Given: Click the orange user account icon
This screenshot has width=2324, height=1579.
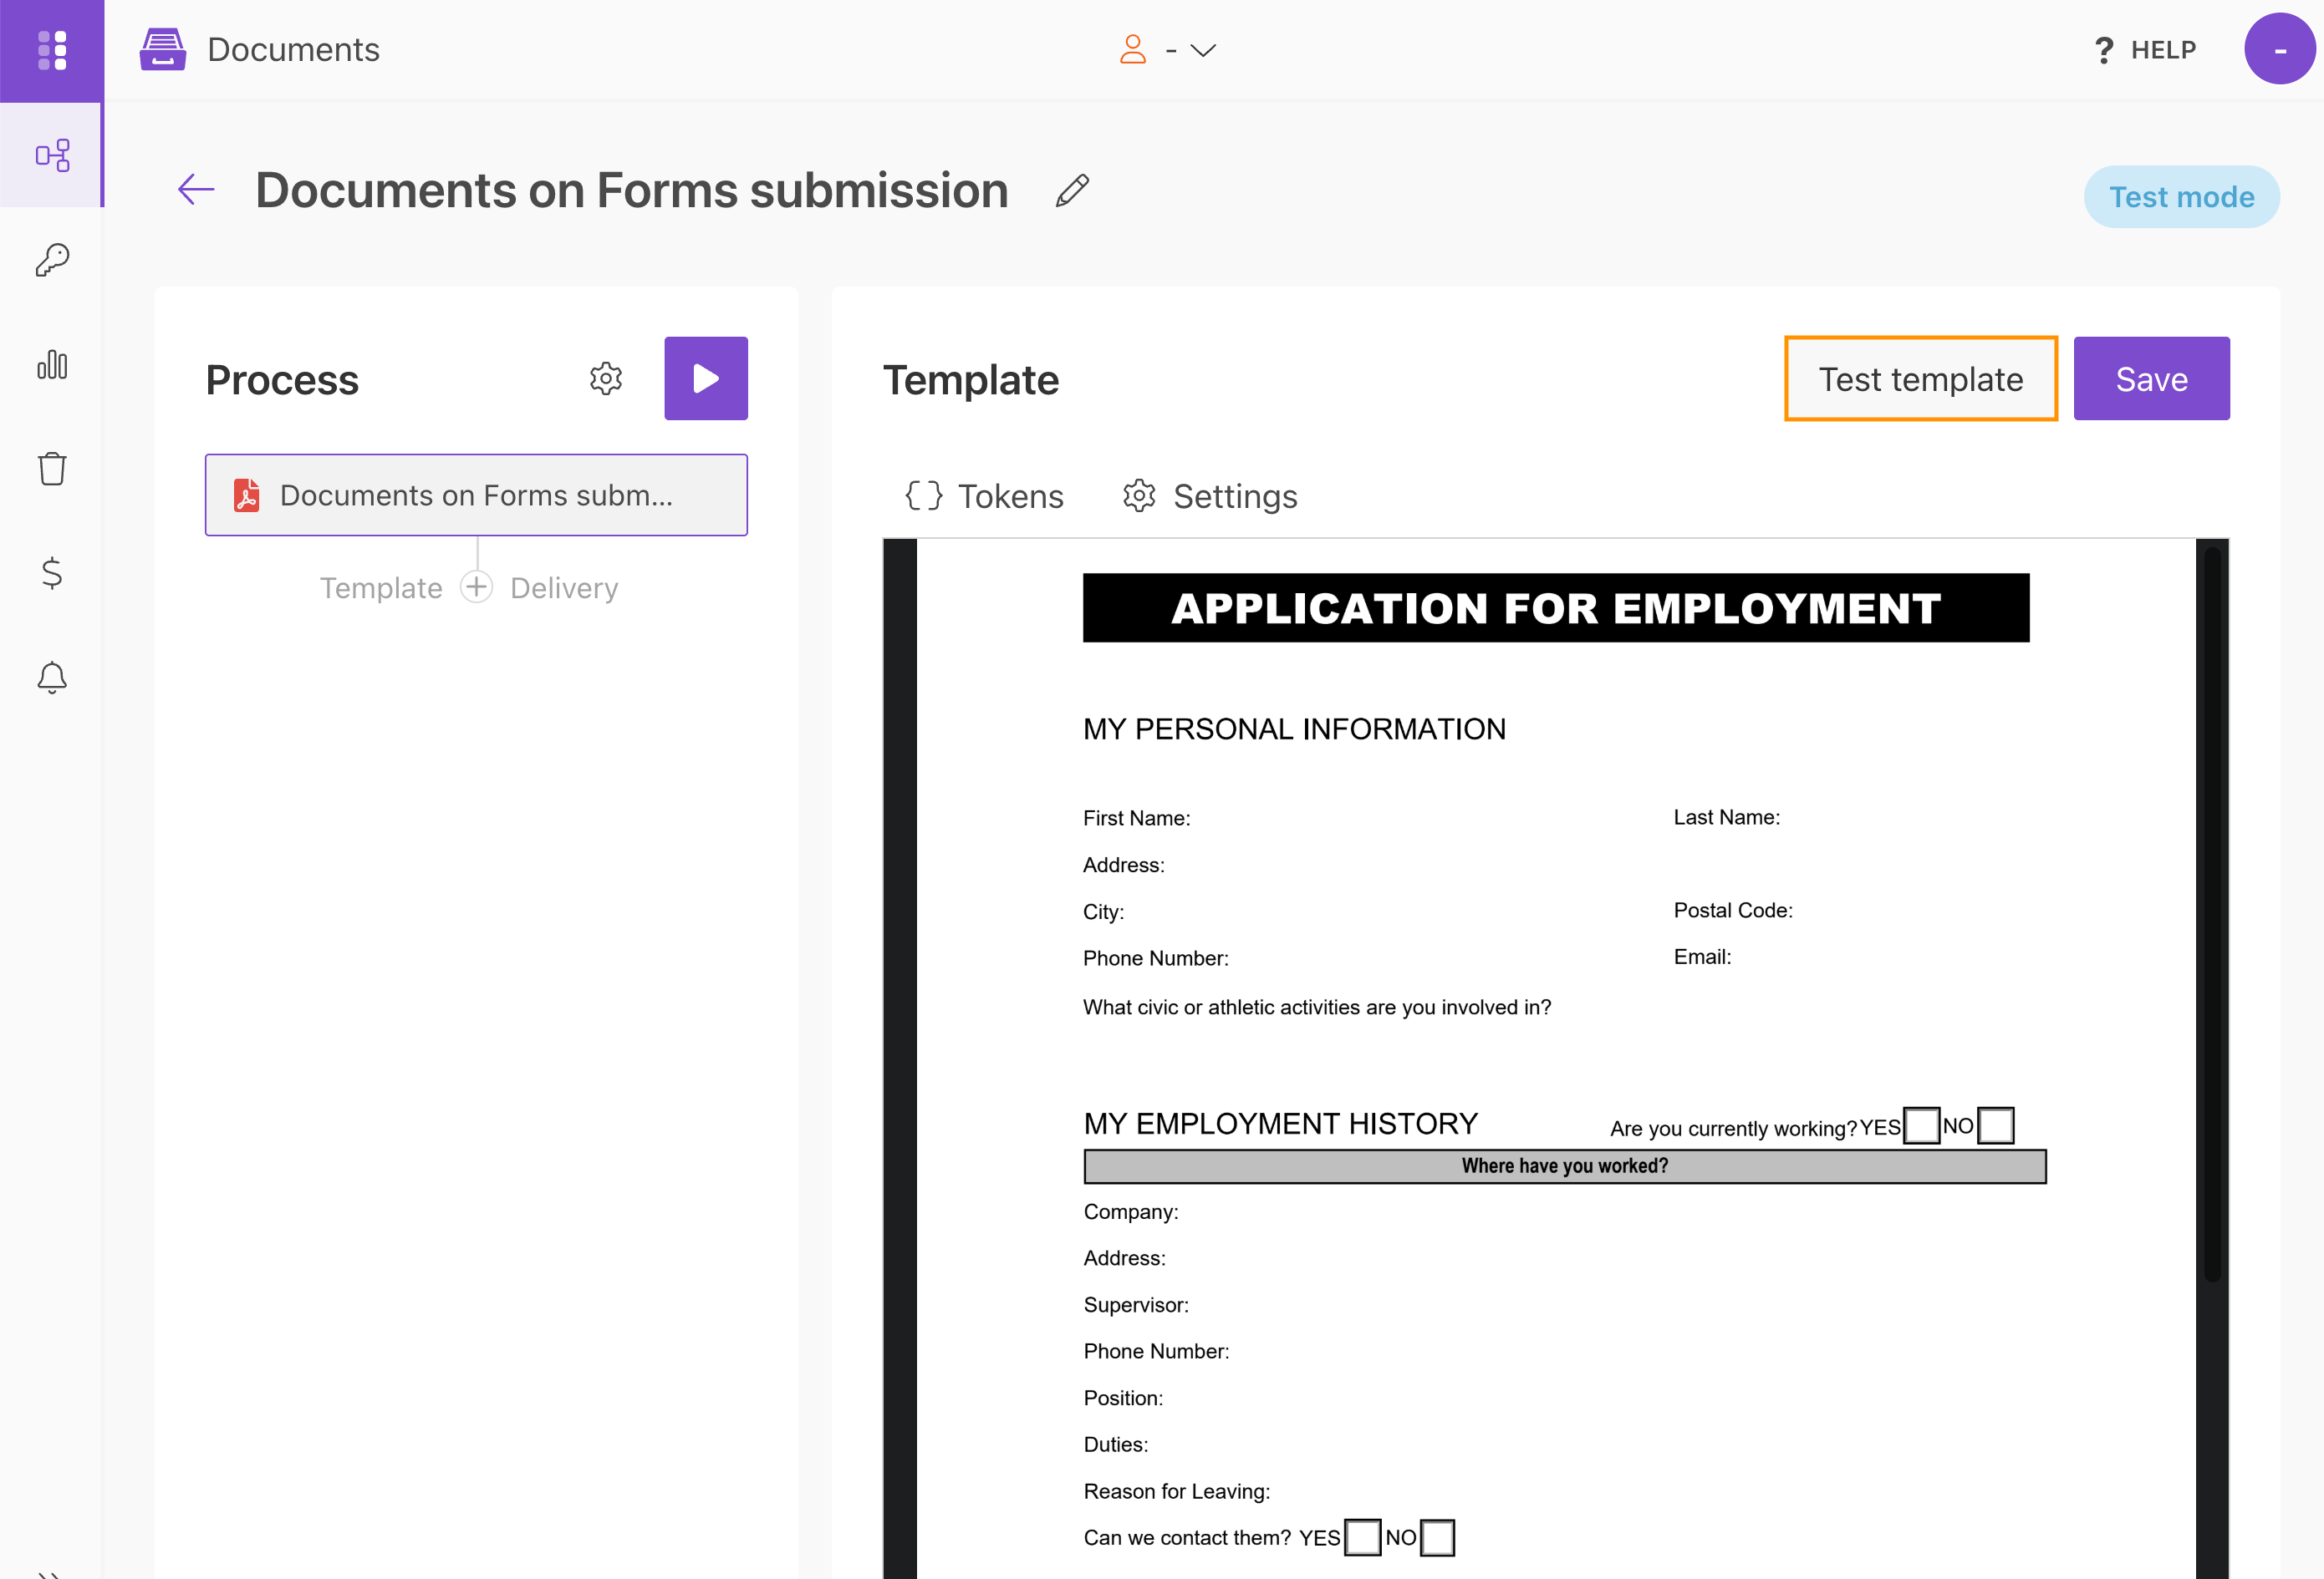Looking at the screenshot, I should point(1132,49).
